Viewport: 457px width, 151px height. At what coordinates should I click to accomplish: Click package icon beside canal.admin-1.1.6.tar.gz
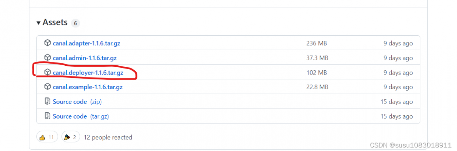[47, 57]
